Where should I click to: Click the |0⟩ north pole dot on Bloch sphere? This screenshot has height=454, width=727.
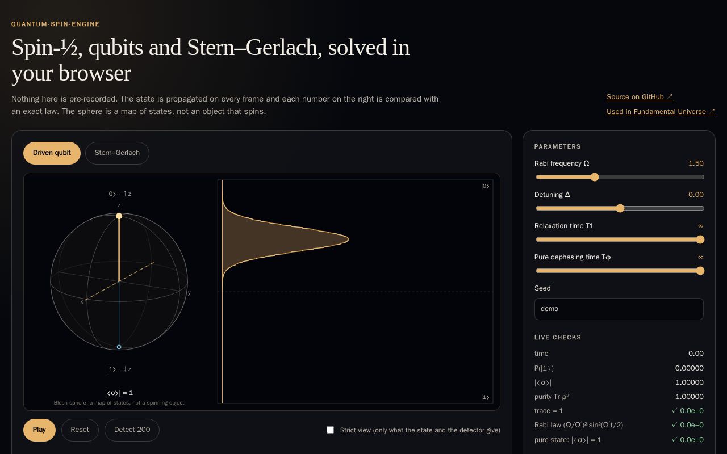119,216
